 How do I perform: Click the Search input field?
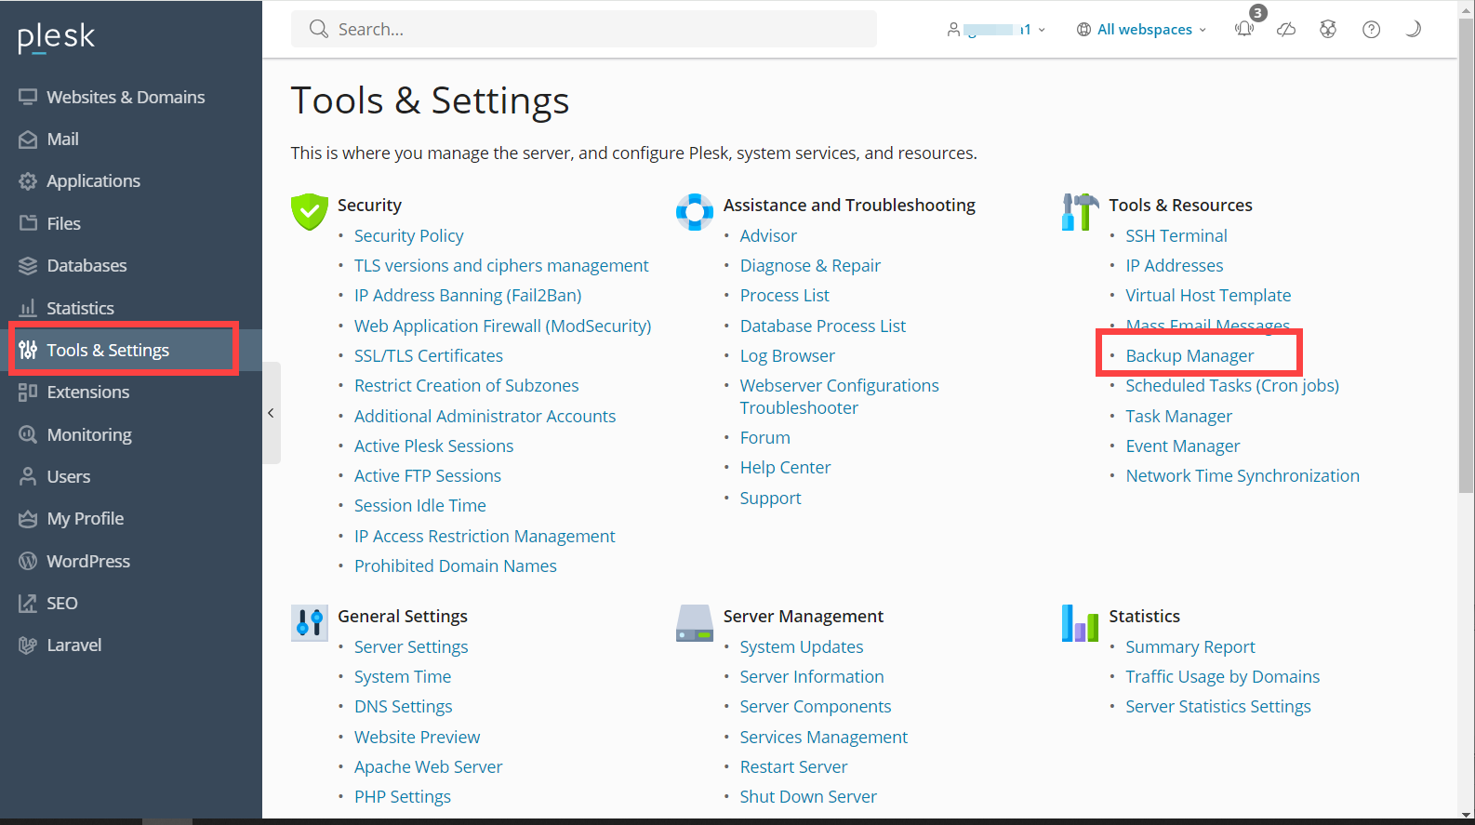click(x=584, y=29)
